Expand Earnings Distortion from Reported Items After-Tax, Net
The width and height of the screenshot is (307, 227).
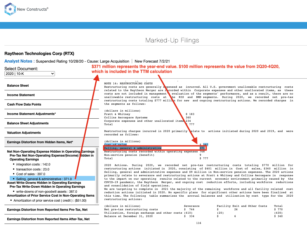[x=52, y=219]
